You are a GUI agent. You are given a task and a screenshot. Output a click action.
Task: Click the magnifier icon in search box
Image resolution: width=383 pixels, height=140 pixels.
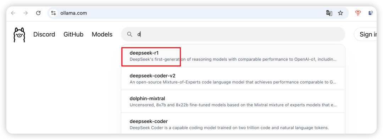[130, 34]
